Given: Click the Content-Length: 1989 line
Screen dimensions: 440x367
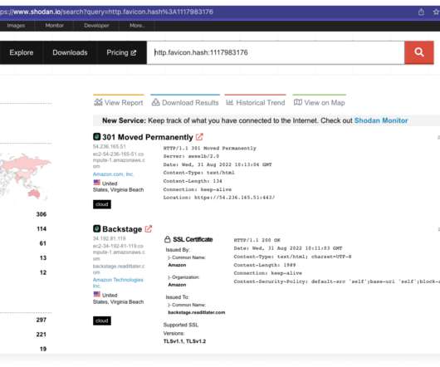Looking at the screenshot, I should pyautogui.click(x=265, y=265).
